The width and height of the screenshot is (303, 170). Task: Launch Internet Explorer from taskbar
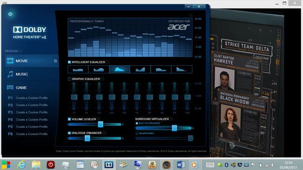click(x=21, y=164)
